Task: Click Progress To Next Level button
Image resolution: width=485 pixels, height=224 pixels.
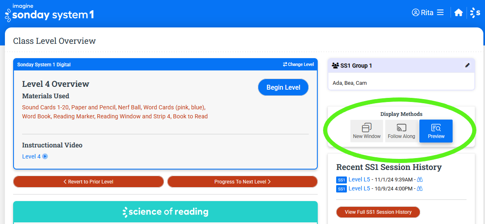Action: pyautogui.click(x=243, y=182)
